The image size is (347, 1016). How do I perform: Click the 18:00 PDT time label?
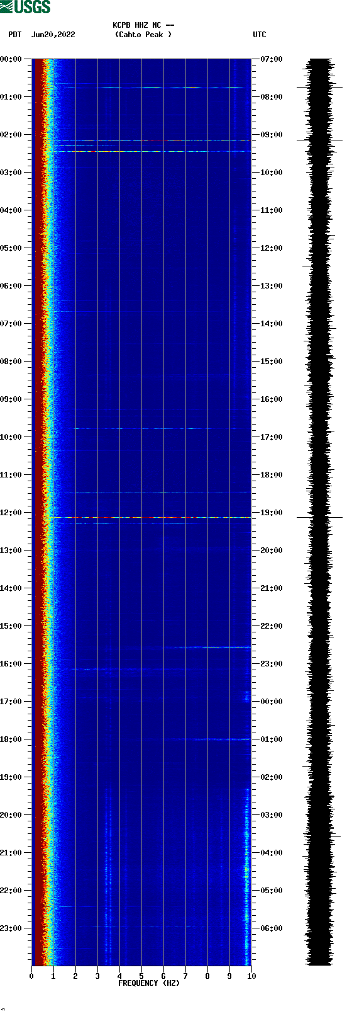pos(11,739)
